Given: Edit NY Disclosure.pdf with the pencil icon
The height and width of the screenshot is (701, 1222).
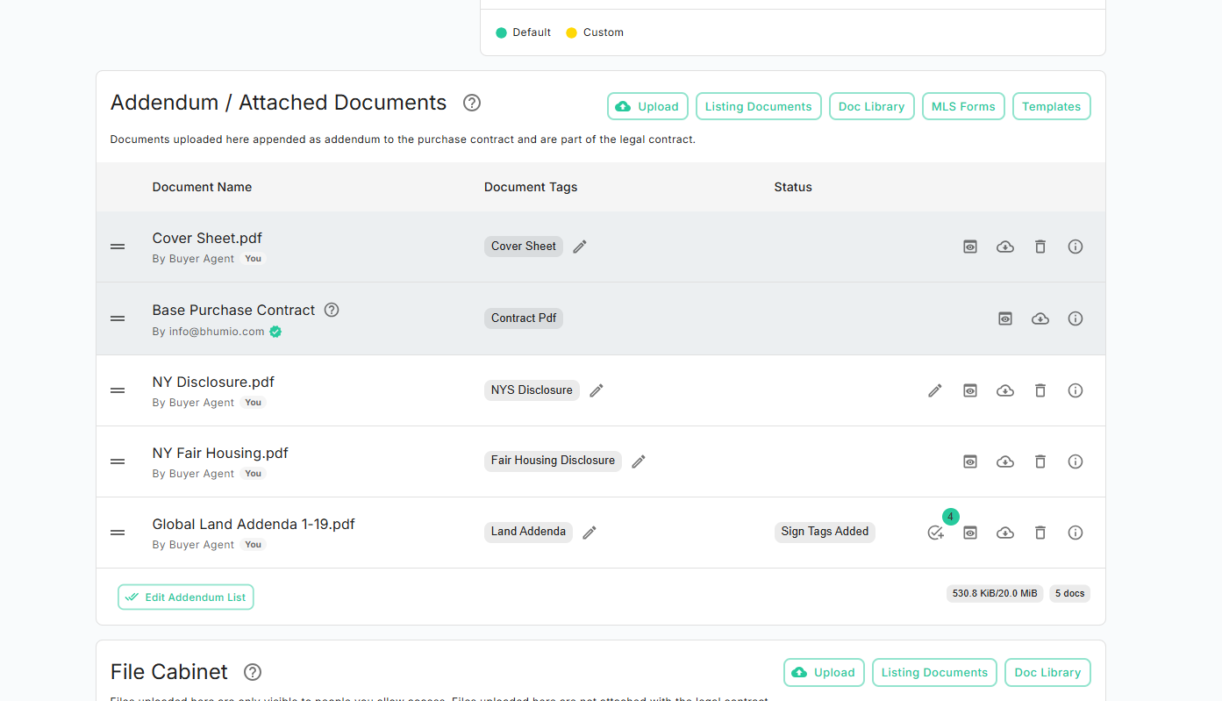Looking at the screenshot, I should (934, 390).
